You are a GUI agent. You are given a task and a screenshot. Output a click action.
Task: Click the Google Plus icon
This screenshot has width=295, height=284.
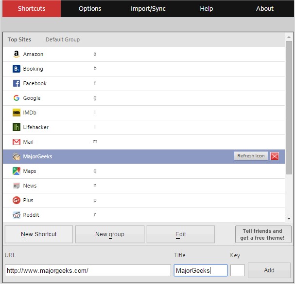17,200
